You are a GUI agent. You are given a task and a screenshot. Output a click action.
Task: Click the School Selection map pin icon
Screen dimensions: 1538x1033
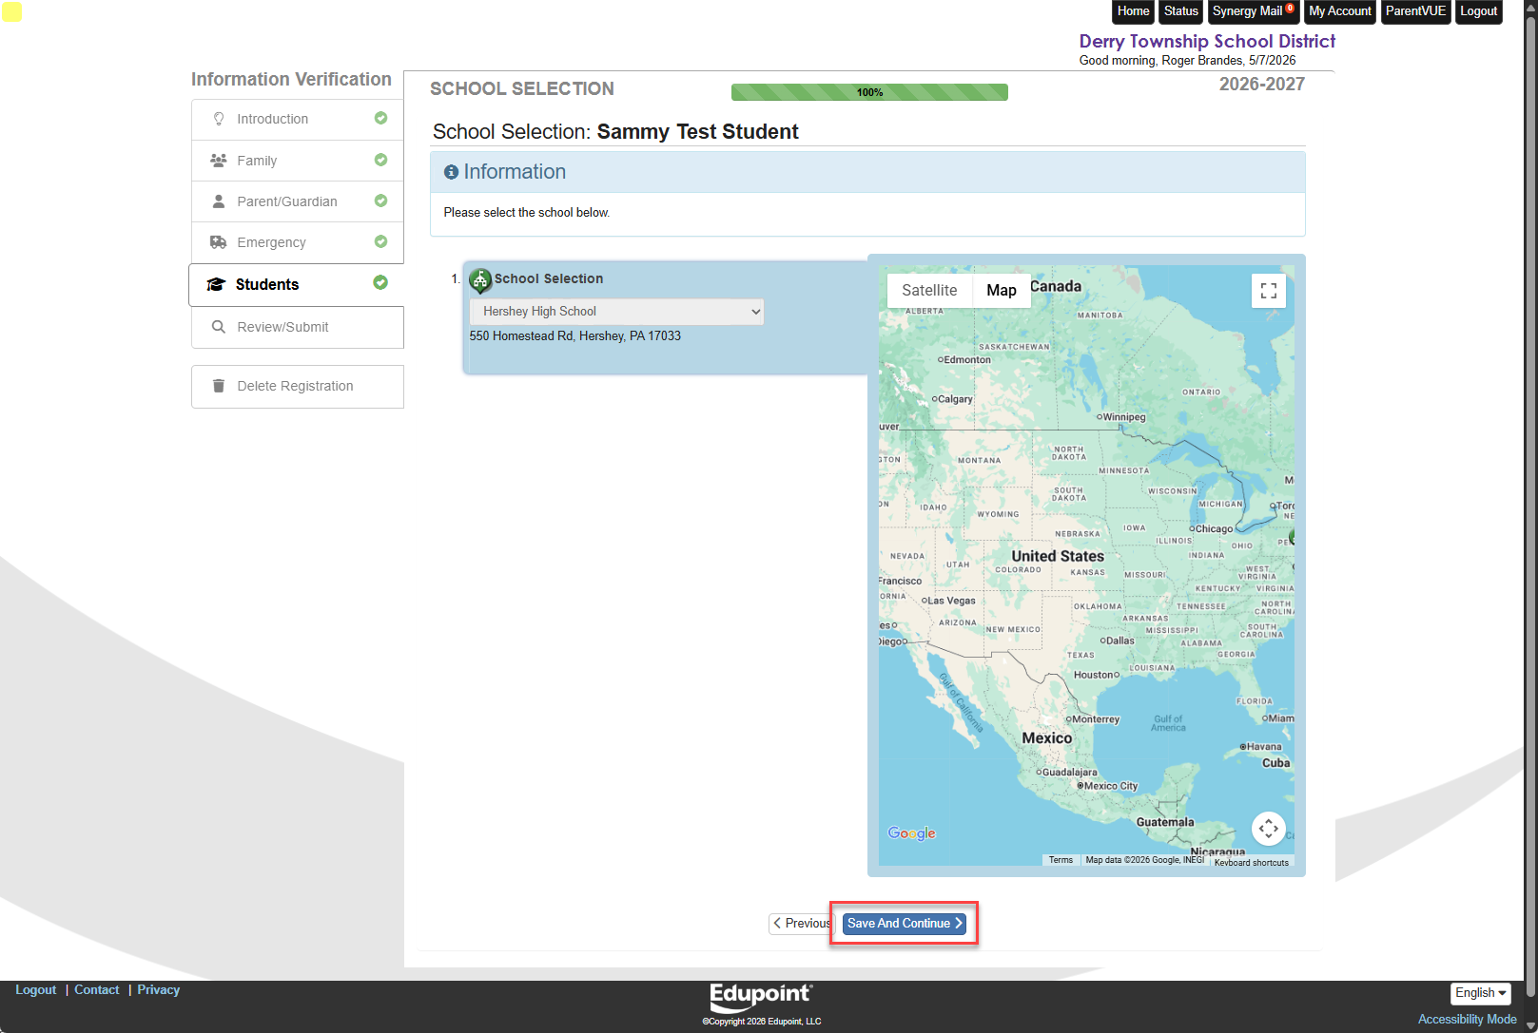coord(480,280)
